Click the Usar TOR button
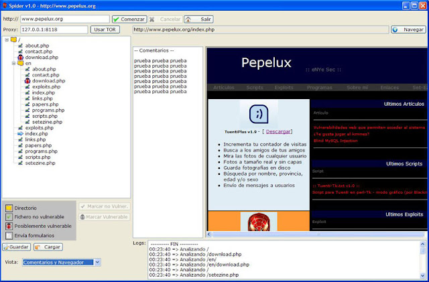 pos(107,29)
